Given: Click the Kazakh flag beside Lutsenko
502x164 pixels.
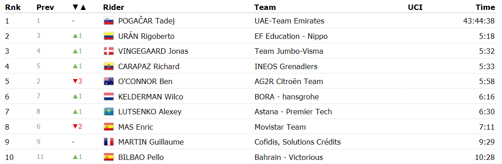Looking at the screenshot, I should coord(109,112).
